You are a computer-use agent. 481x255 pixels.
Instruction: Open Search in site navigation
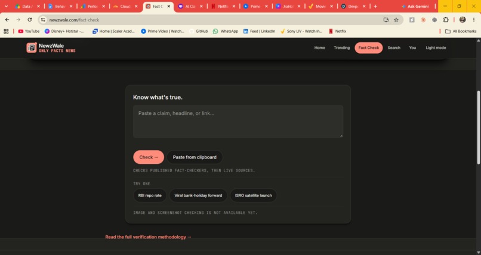pos(394,48)
